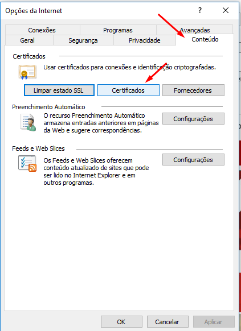Click the certificate icon under Certificados
Image resolution: width=241 pixels, height=331 pixels.
pyautogui.click(x=27, y=72)
